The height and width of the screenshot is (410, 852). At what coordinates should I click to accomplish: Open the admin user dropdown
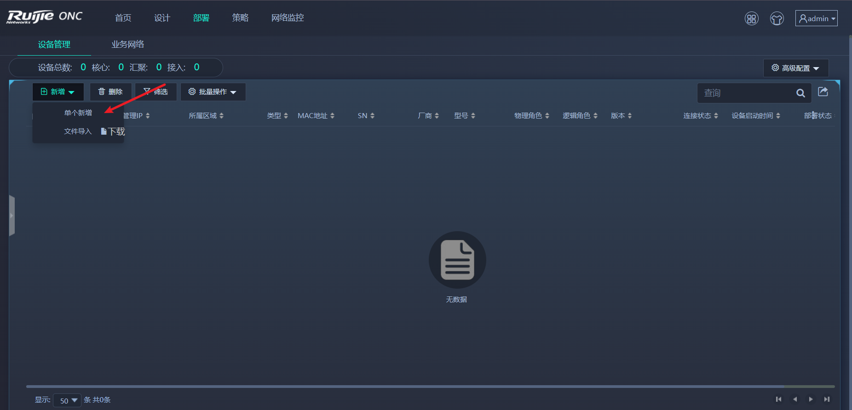pos(817,18)
